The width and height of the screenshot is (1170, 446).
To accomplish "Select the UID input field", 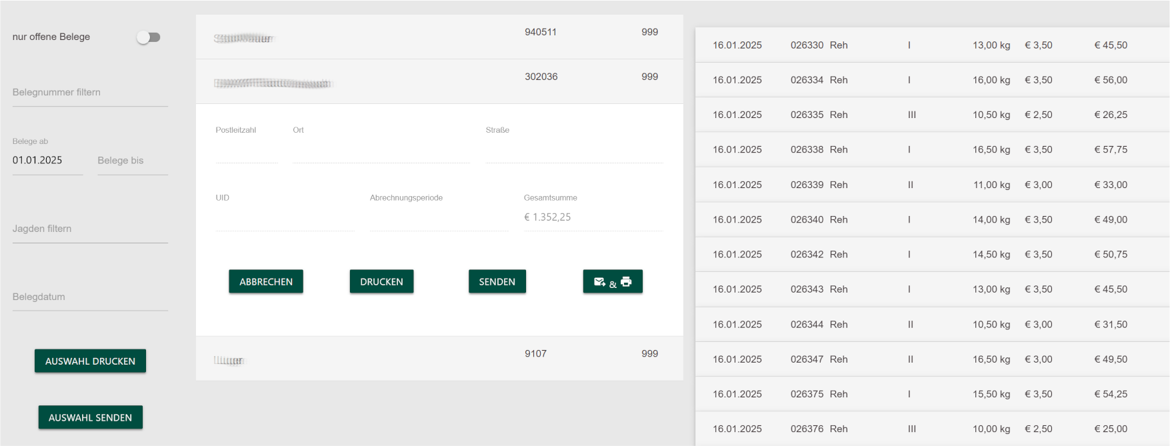I will [x=284, y=219].
